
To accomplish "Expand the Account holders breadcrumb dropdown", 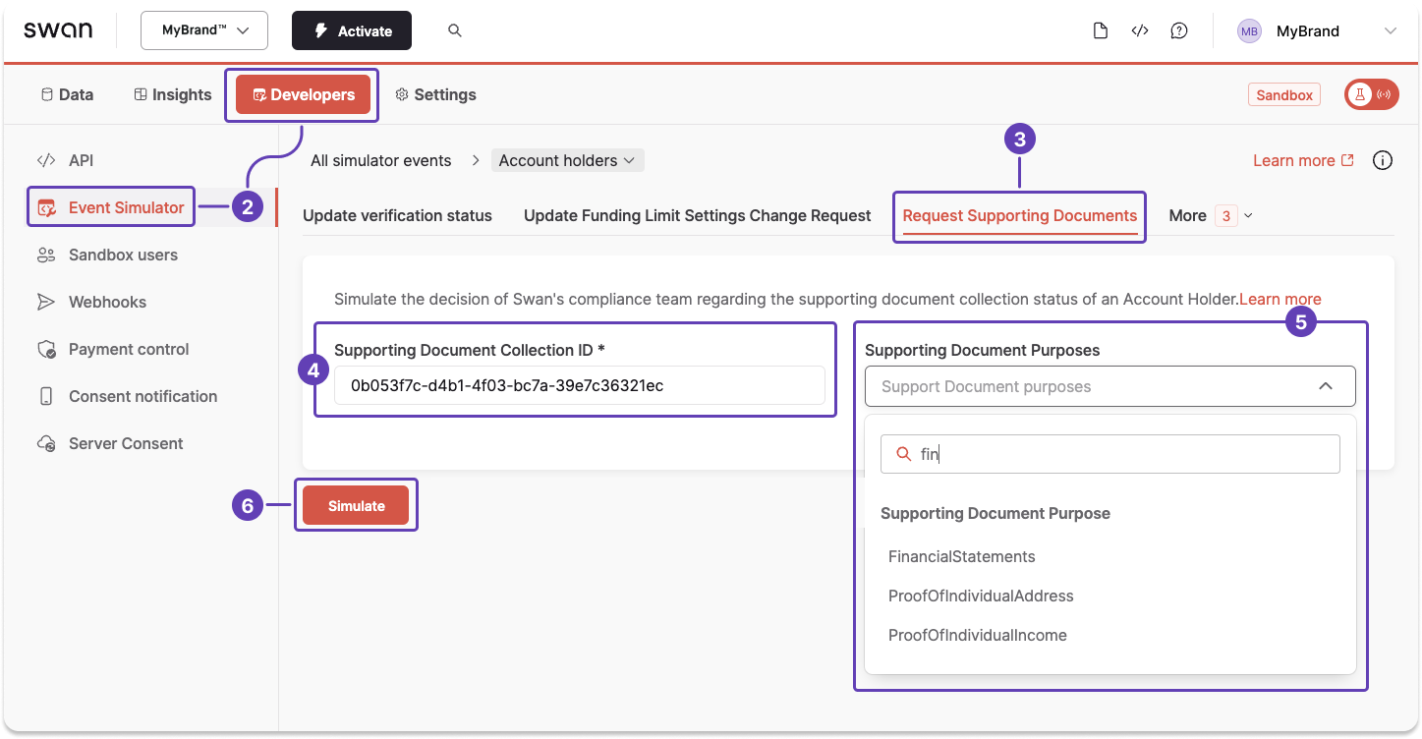I will tap(567, 159).
